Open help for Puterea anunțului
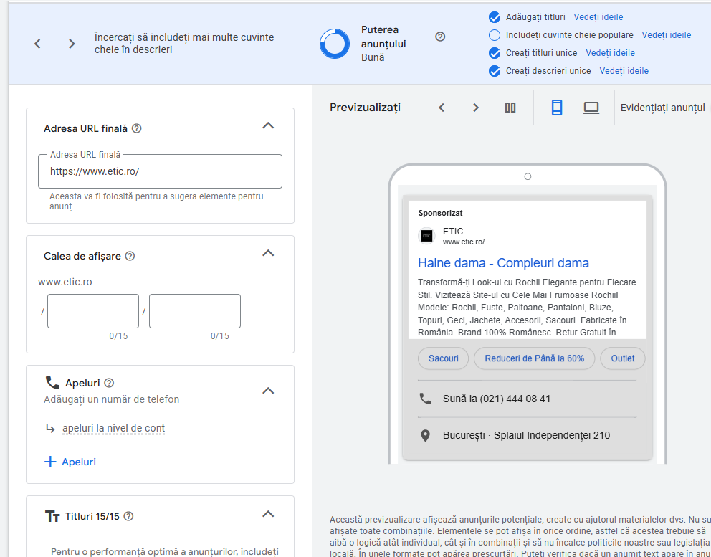Viewport: 711px width, 557px height. point(440,37)
